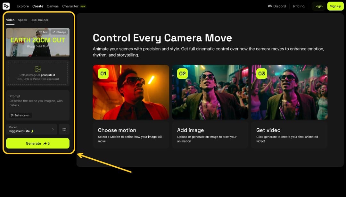Image resolution: width=346 pixels, height=197 pixels.
Task: Click the model selector chevron arrow
Action: [53, 129]
